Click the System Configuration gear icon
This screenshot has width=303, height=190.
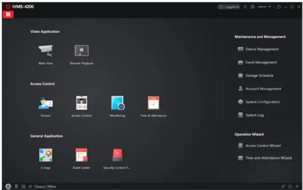click(240, 102)
